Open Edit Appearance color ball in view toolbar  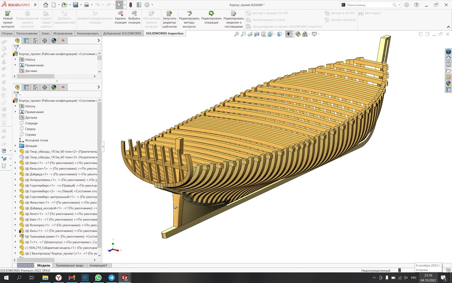(298, 34)
